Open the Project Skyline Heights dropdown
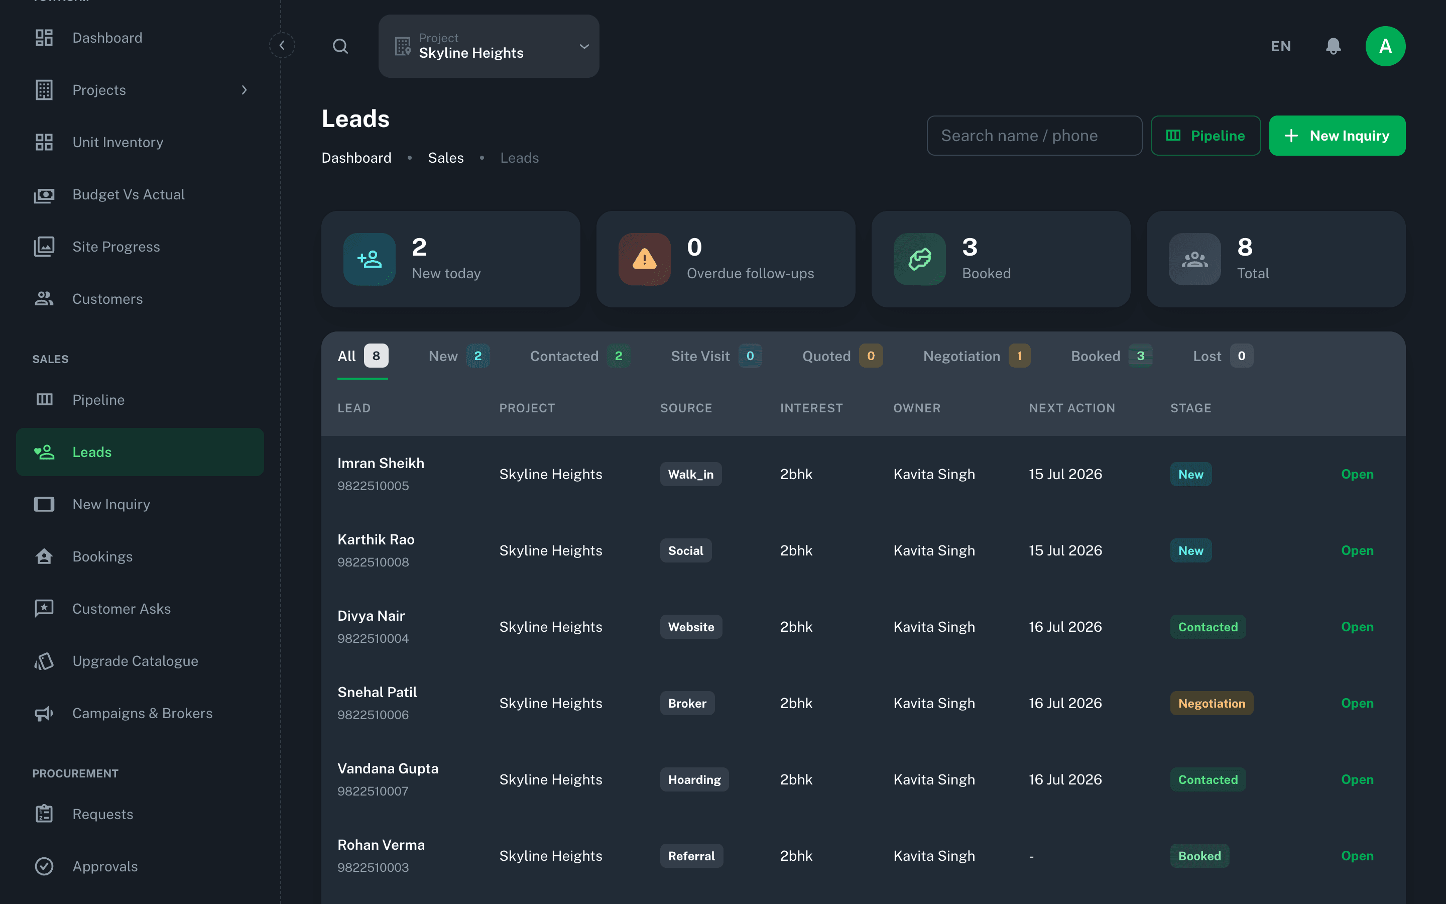The image size is (1446, 904). coord(489,46)
